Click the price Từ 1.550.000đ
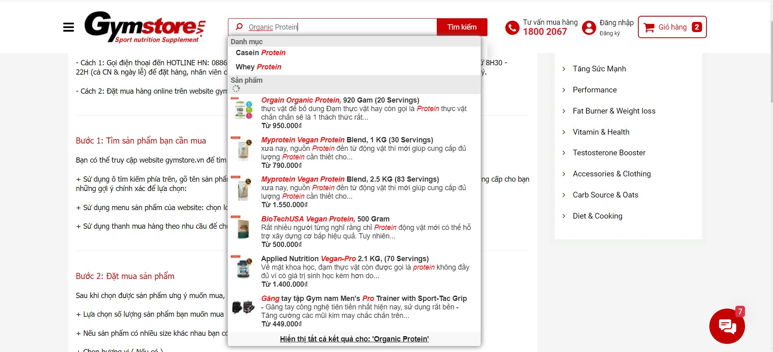The height and width of the screenshot is (352, 773). [284, 205]
